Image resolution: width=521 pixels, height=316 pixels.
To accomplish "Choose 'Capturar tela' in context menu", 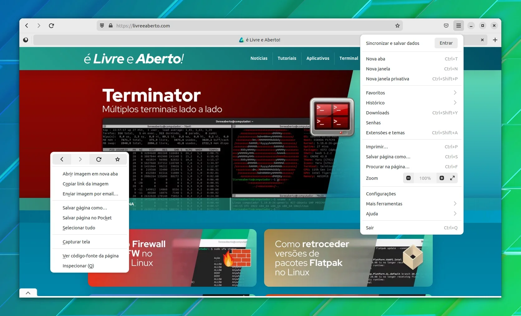I will (x=90, y=242).
